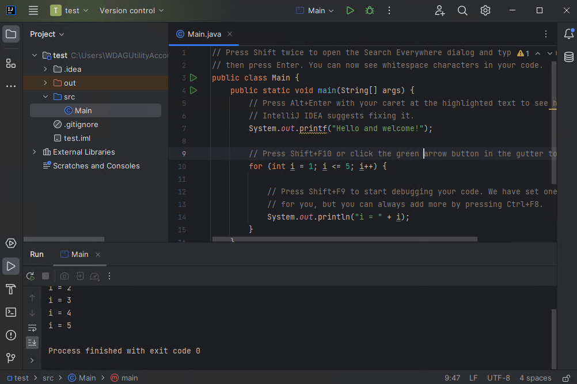Open the Version control dropdown
The image size is (577, 384).
tap(131, 10)
